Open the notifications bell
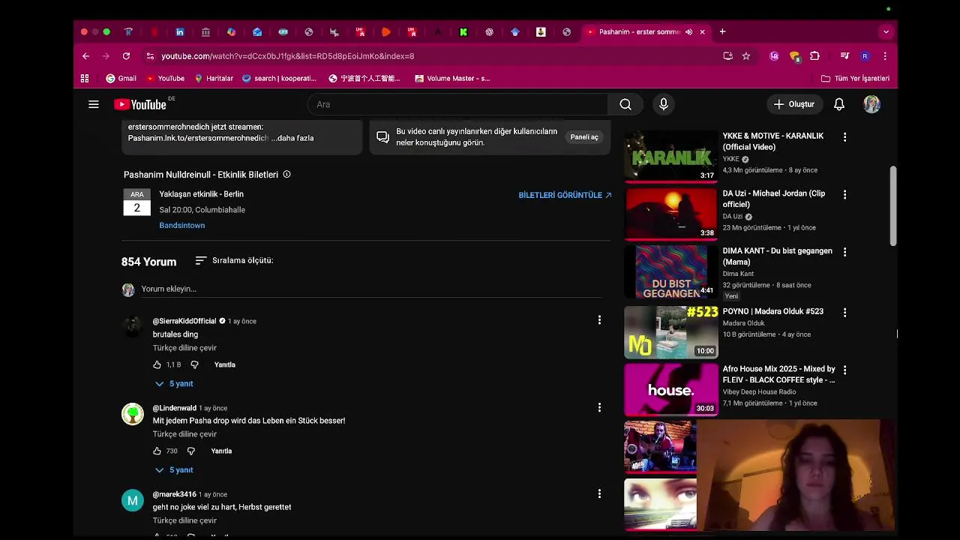 pyautogui.click(x=839, y=104)
